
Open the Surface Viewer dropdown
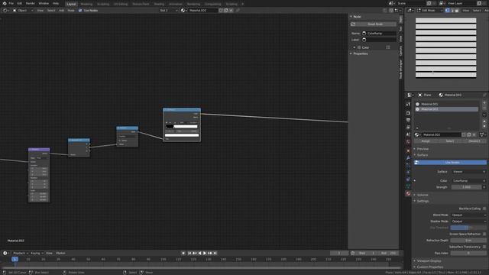[x=468, y=172]
